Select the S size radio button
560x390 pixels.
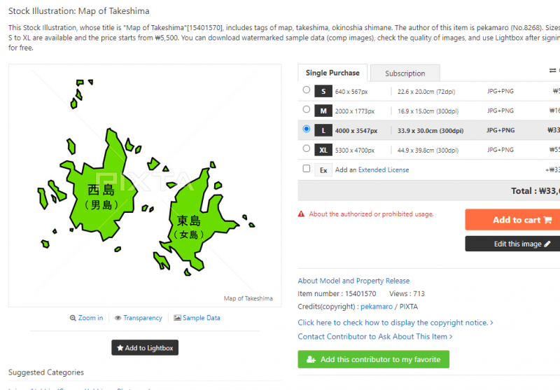307,90
